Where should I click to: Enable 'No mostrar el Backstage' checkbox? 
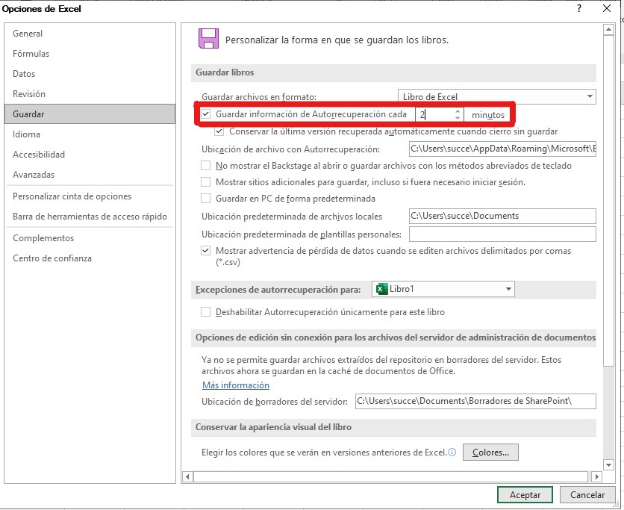205,165
